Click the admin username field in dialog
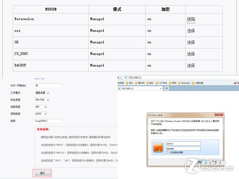The height and width of the screenshot is (179, 239). pos(183,144)
